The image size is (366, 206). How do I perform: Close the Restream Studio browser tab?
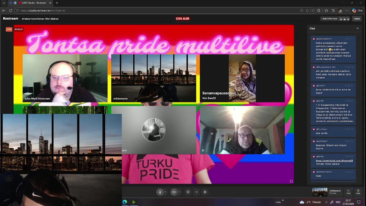click(x=50, y=3)
